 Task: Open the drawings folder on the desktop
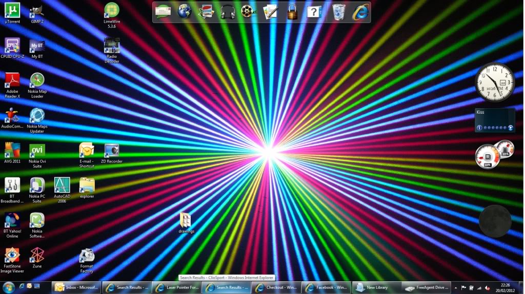point(186,220)
